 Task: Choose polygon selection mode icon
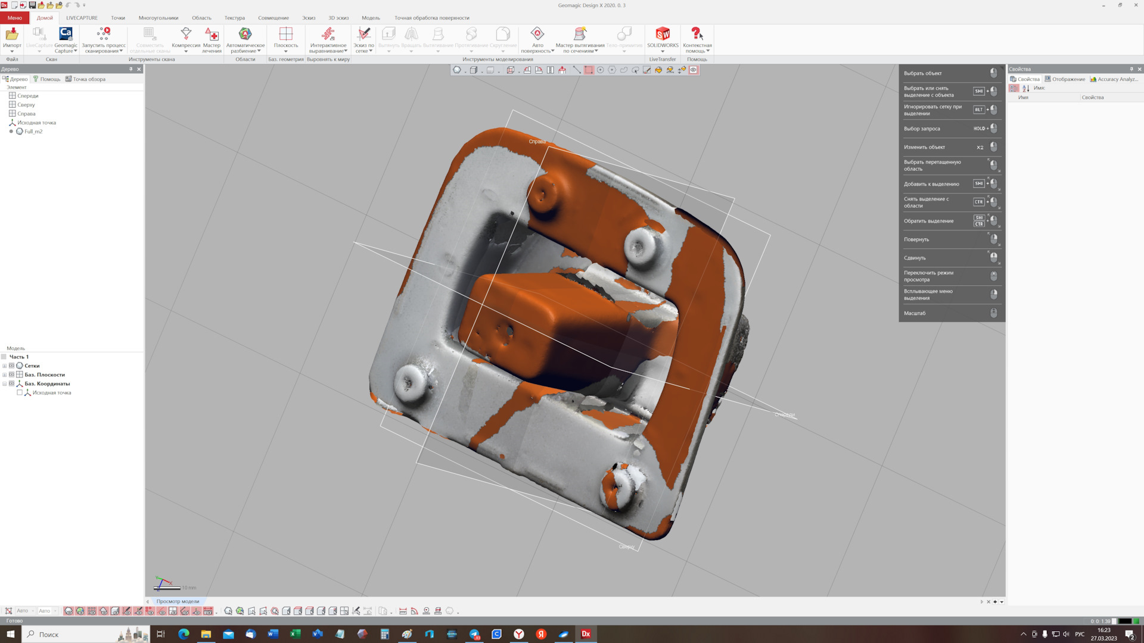[612, 70]
